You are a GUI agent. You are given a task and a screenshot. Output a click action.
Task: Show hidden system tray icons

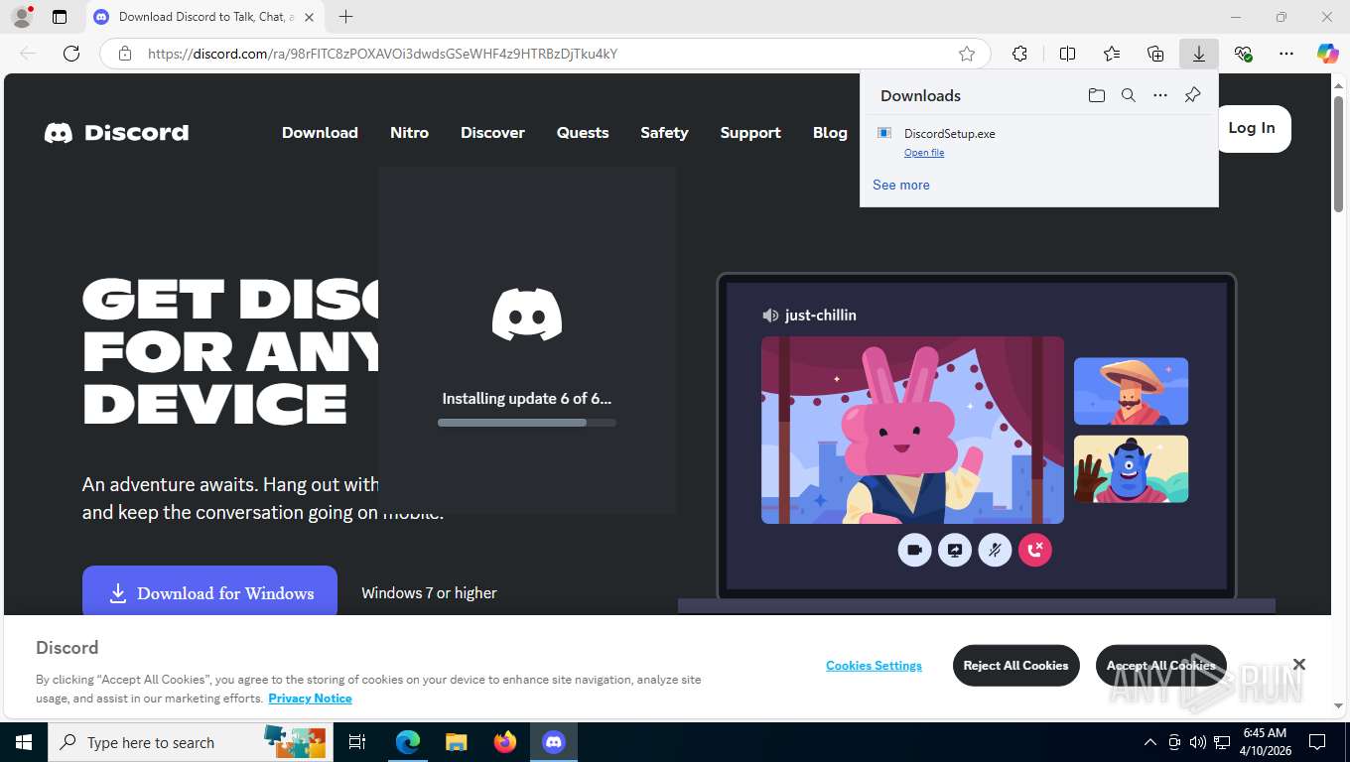1150,742
